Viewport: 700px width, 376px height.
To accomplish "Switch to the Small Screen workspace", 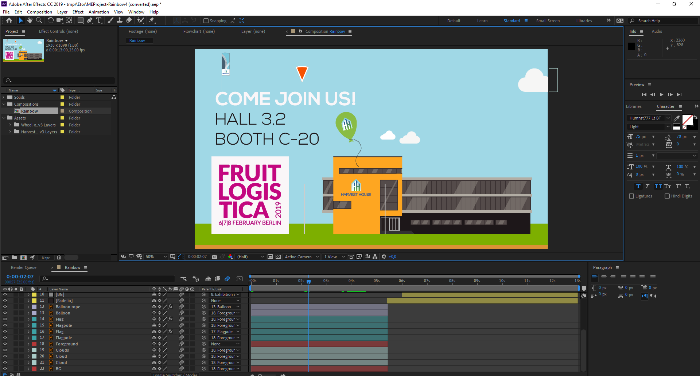I will click(548, 21).
